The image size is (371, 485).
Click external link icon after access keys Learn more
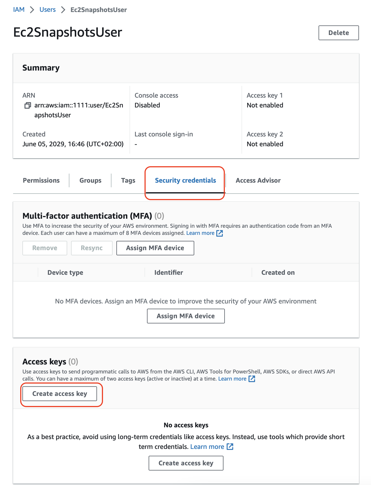[252, 379]
